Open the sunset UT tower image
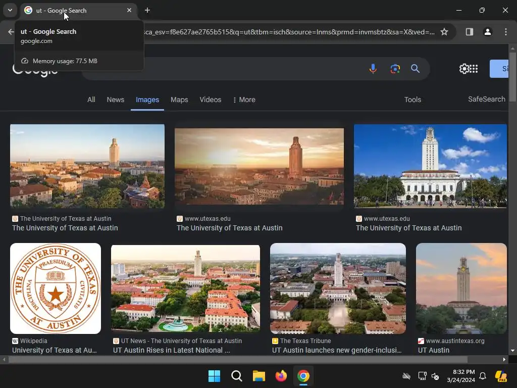 [x=259, y=166]
